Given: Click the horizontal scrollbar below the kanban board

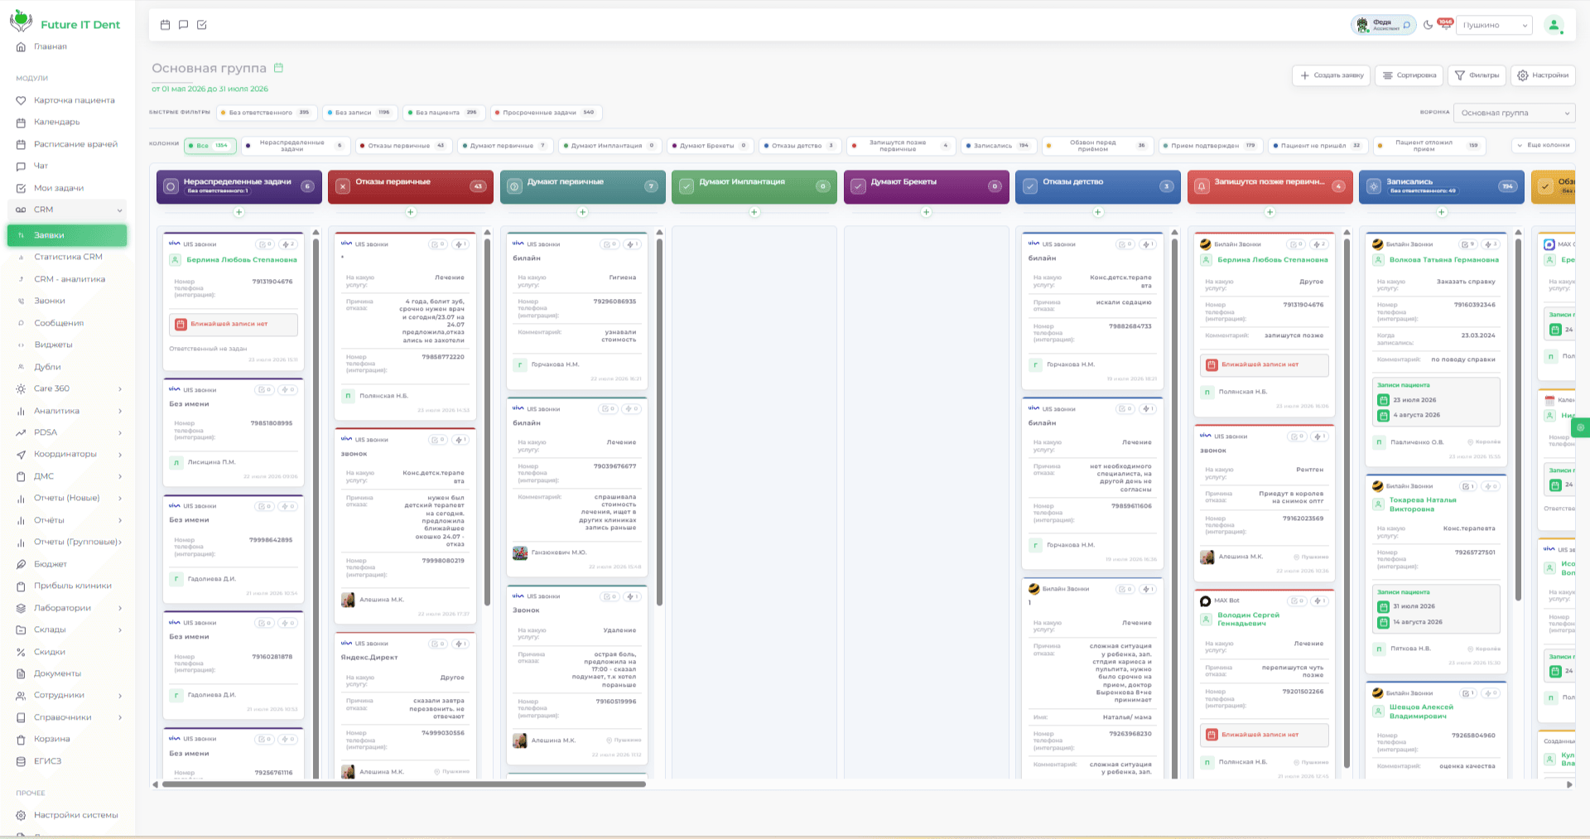Looking at the screenshot, I should click(403, 784).
